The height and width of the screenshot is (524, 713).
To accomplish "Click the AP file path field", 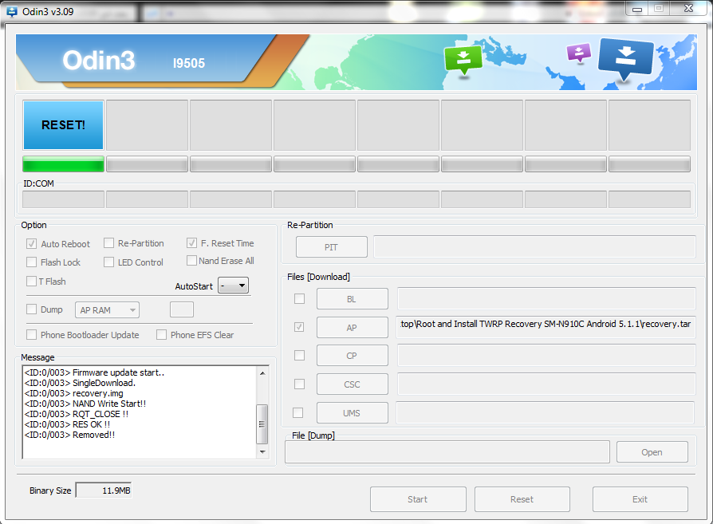I will coord(546,326).
